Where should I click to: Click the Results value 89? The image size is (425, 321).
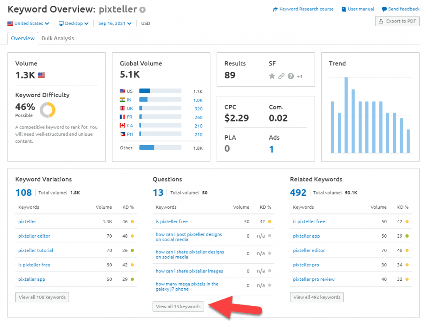tap(230, 75)
